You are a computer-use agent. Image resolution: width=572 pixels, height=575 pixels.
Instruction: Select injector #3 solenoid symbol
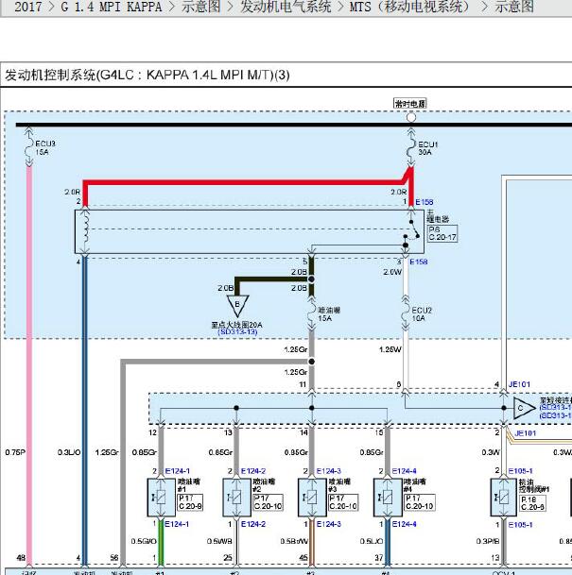(312, 498)
